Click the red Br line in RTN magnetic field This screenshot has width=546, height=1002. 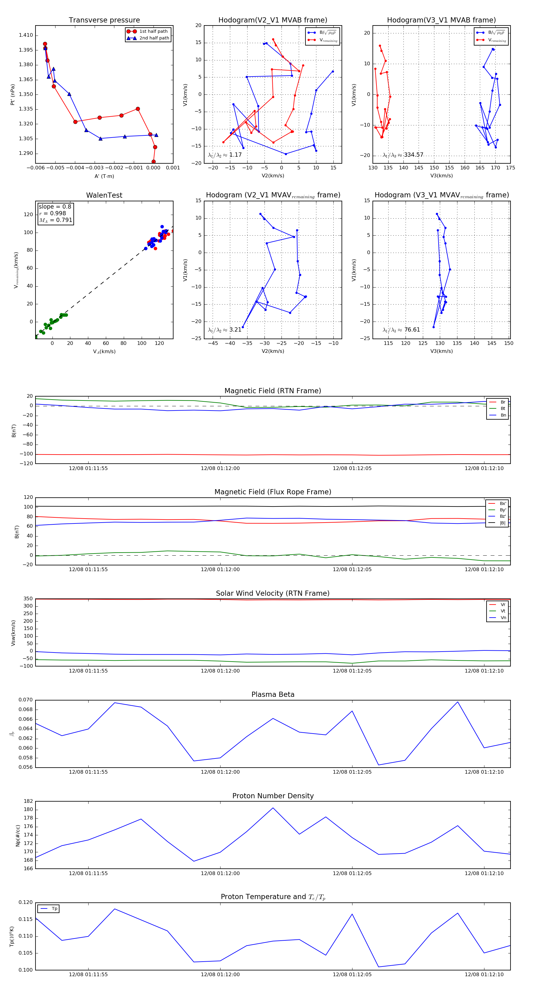point(273,455)
